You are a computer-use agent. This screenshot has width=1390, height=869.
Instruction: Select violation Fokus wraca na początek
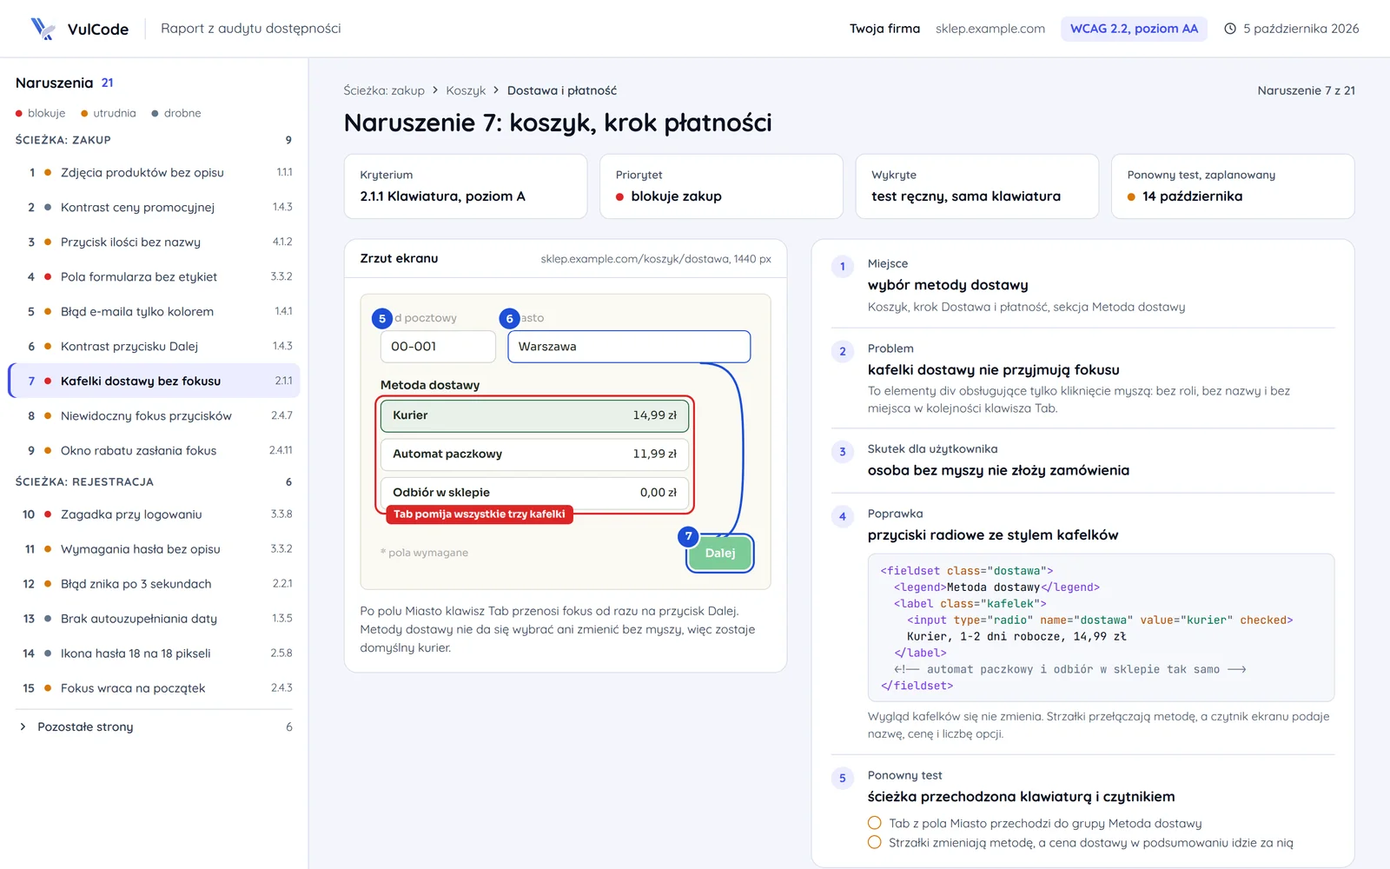pyautogui.click(x=155, y=688)
